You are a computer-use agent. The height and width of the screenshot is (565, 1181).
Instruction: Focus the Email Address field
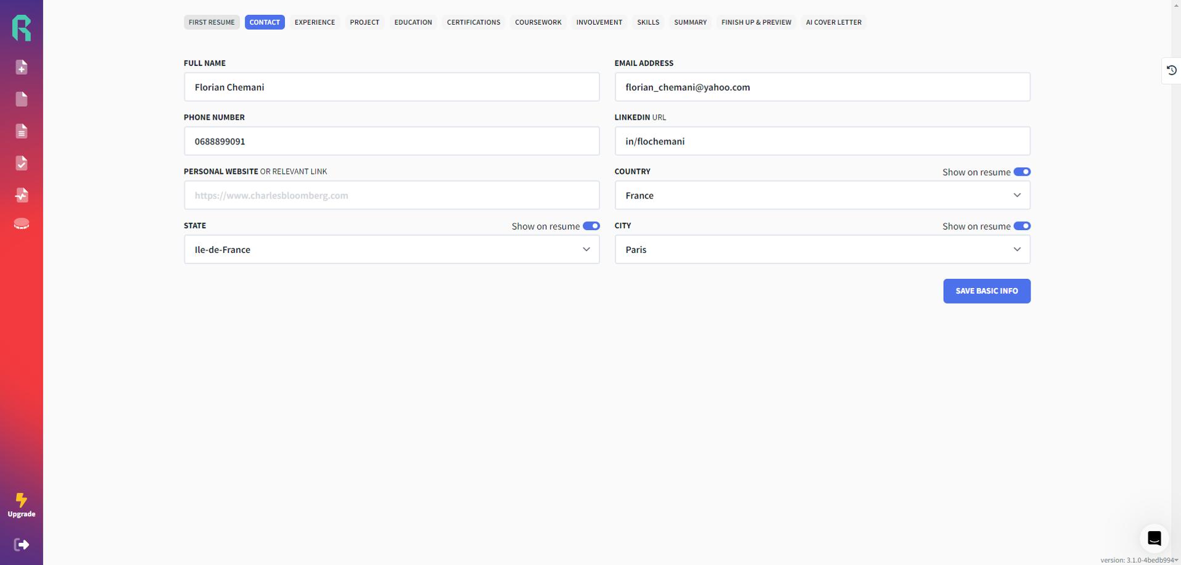click(822, 87)
